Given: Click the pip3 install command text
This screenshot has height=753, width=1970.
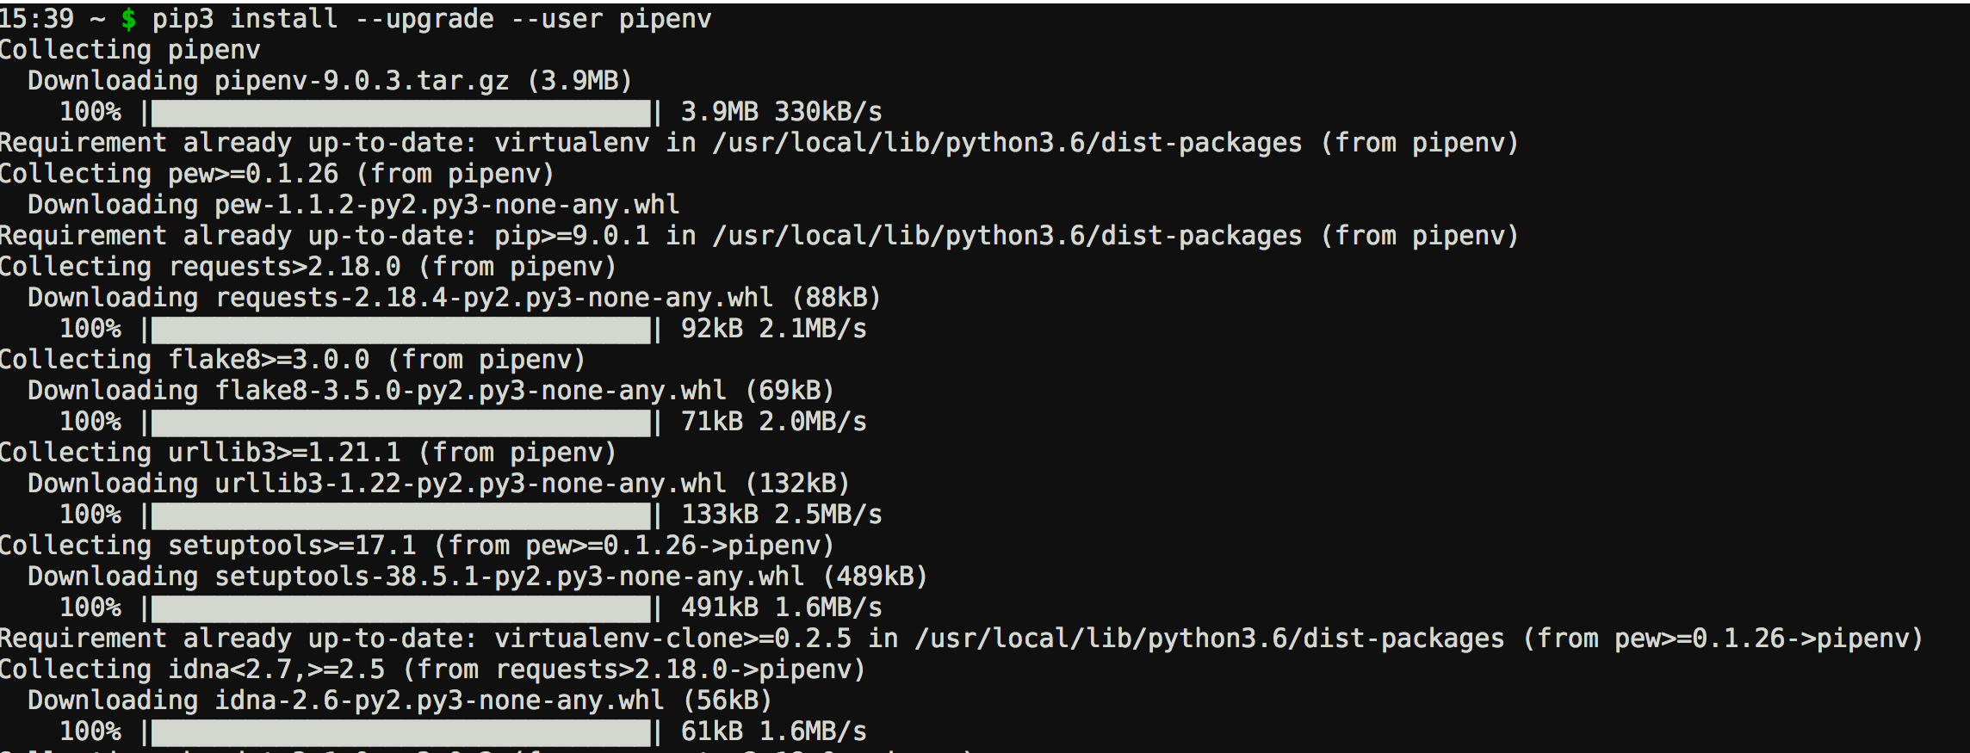Looking at the screenshot, I should click(x=431, y=19).
